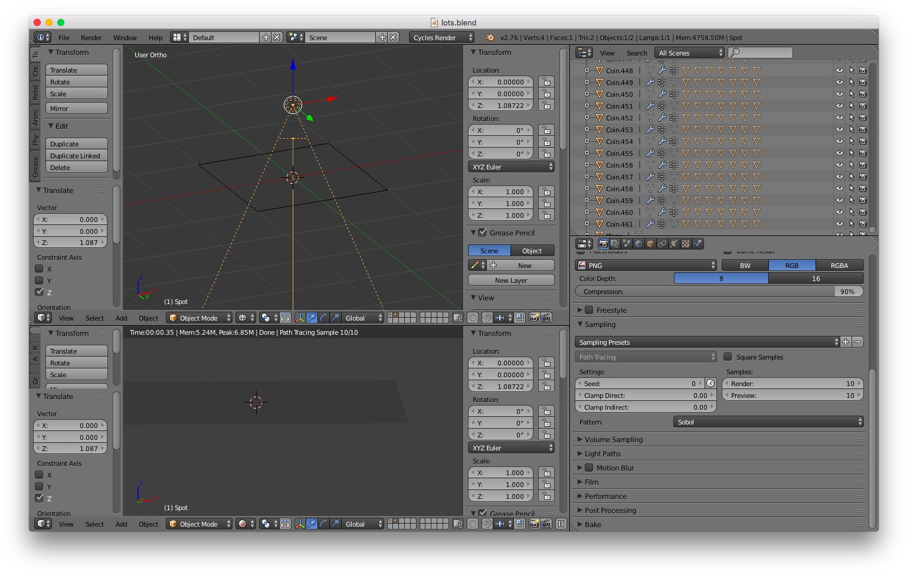Viewport: 907px width, 575px height.
Task: Open the Render menu in the top bar
Action: tap(91, 38)
